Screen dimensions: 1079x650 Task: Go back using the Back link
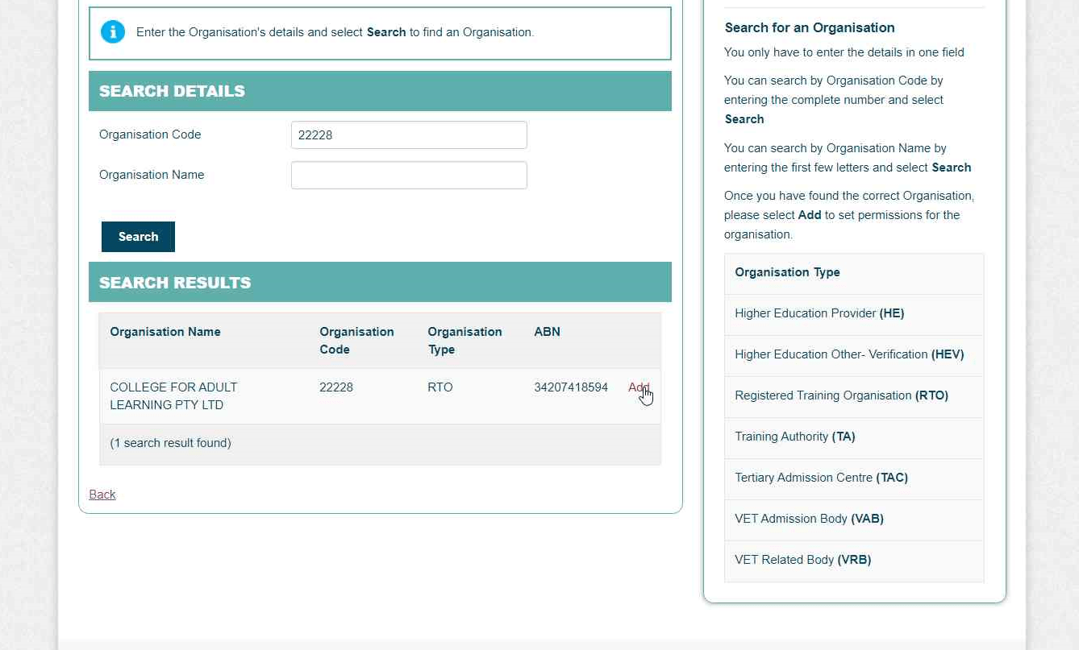pyautogui.click(x=102, y=495)
